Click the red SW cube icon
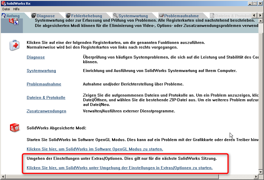The image size is (264, 180). point(14,128)
